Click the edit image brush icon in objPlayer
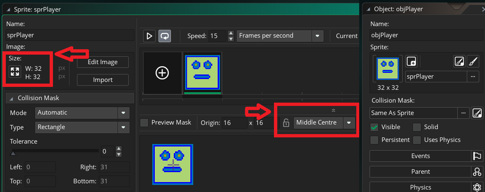 (x=473, y=62)
